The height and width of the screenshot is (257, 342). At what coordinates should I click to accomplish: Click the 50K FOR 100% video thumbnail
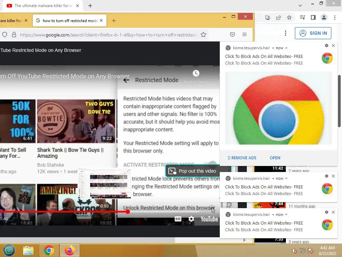[18, 121]
